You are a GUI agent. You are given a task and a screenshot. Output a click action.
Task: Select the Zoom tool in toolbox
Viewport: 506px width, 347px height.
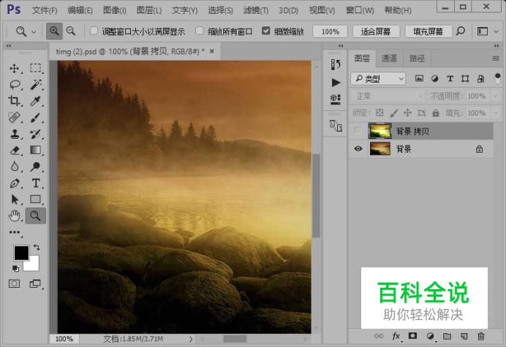pyautogui.click(x=36, y=216)
